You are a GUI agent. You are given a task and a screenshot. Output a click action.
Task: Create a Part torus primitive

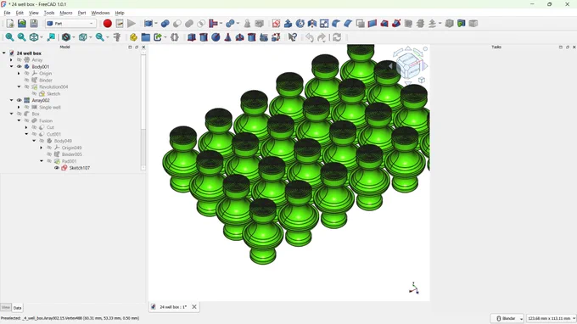click(239, 37)
